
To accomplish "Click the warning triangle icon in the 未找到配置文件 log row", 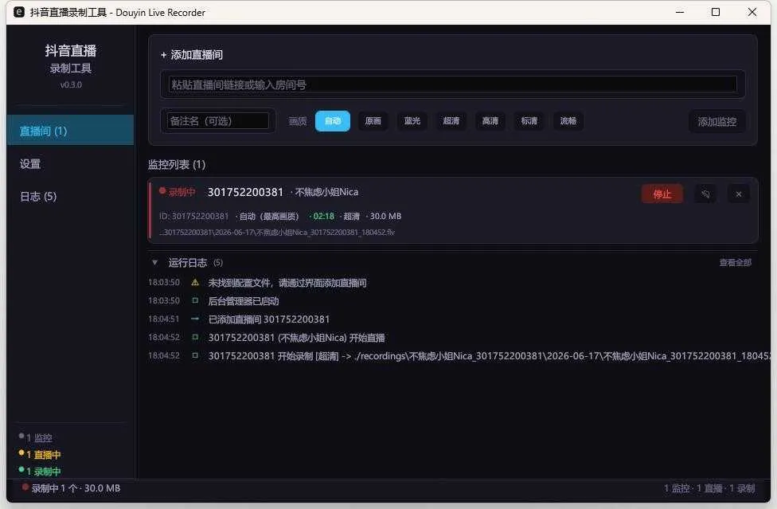I will click(195, 283).
